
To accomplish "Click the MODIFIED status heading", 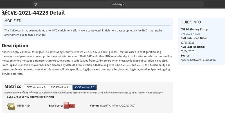I will (x=13, y=21).
